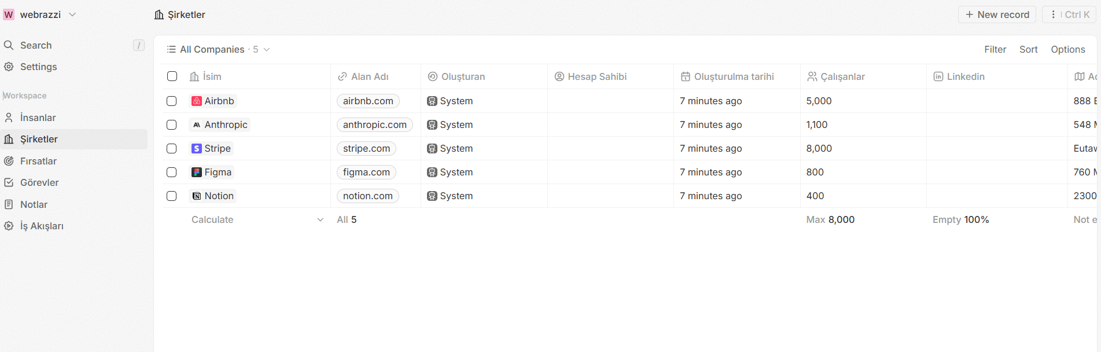
Task: Click the Oluşturan column header icon
Action: pyautogui.click(x=433, y=76)
